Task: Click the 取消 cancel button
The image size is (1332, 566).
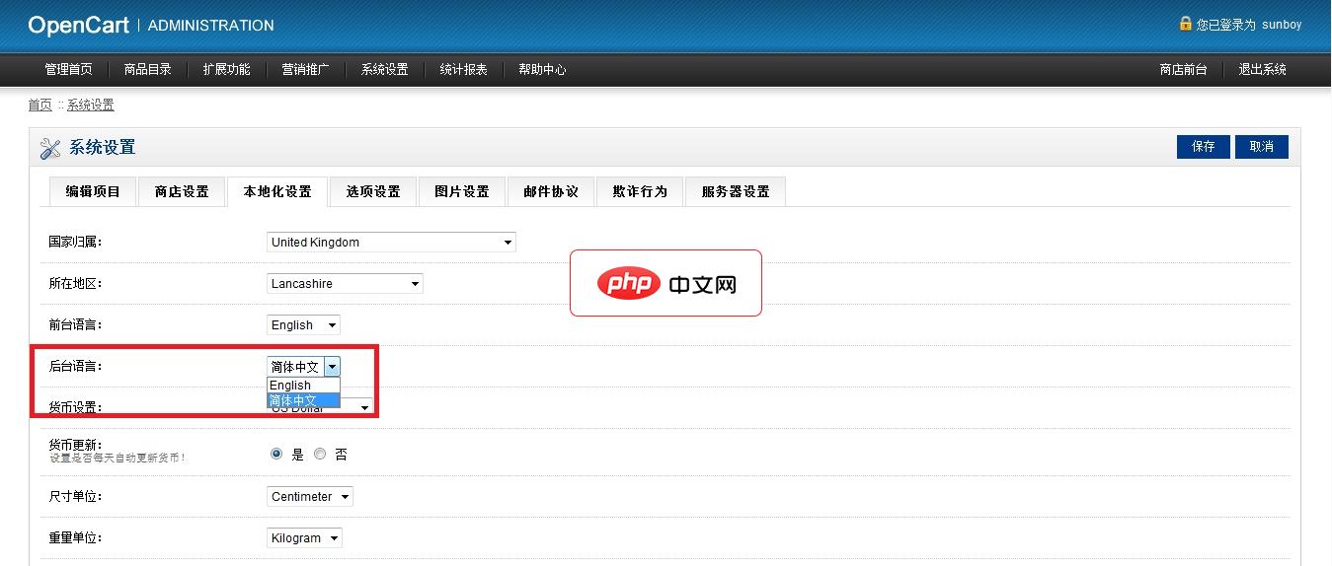Action: pyautogui.click(x=1262, y=147)
